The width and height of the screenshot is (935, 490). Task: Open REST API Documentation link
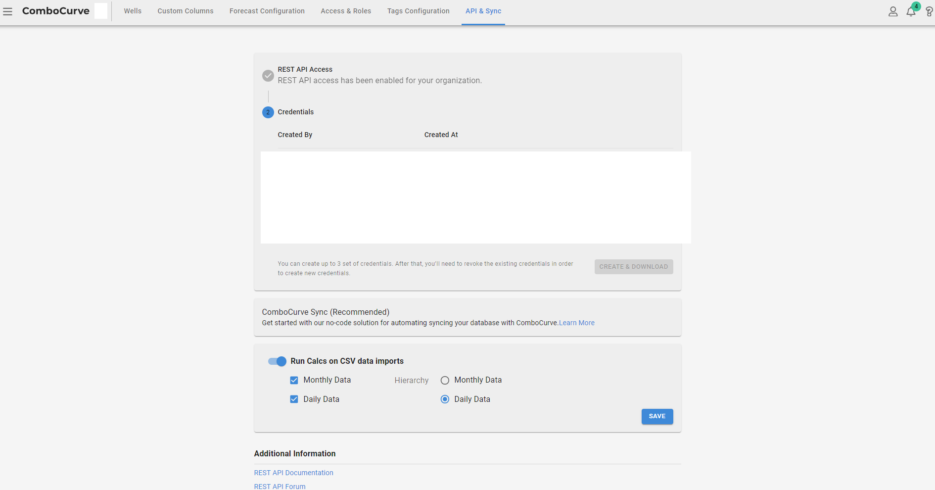pyautogui.click(x=294, y=473)
